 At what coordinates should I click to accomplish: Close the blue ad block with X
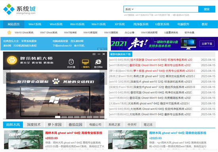(x=106, y=49)
